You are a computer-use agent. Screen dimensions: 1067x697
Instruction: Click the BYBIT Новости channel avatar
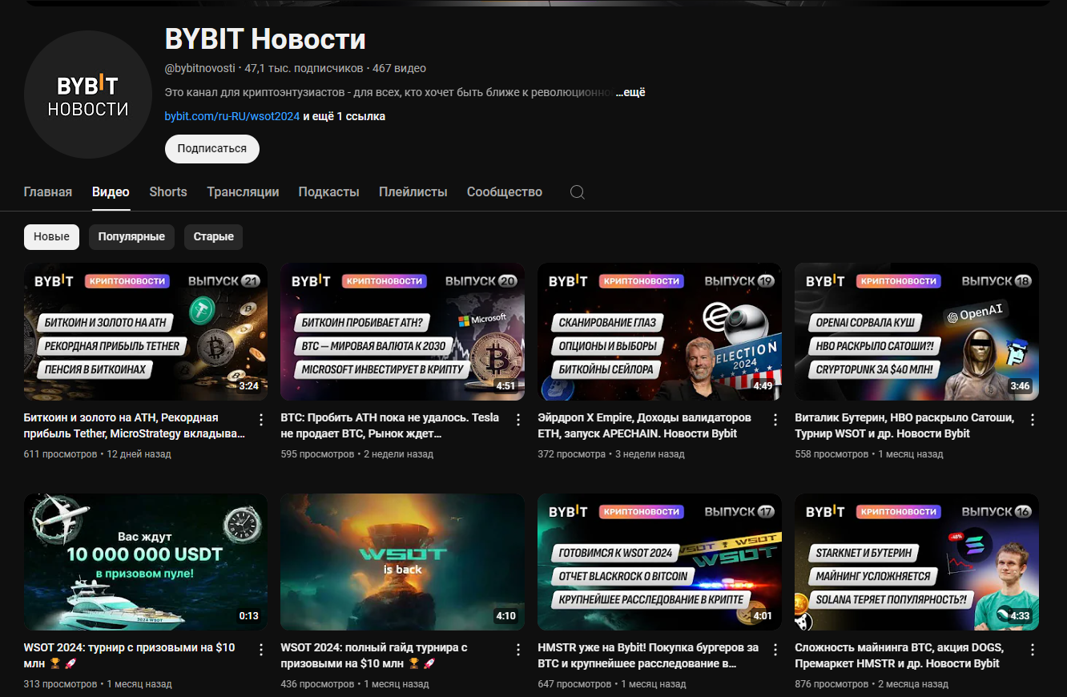87,95
